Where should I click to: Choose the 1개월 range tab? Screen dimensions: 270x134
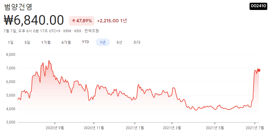tap(46, 42)
